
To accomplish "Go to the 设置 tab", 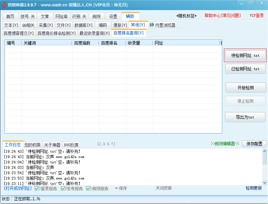I will pyautogui.click(x=113, y=16).
